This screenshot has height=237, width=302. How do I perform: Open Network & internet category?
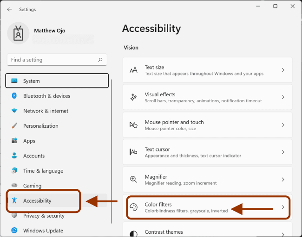point(57,111)
